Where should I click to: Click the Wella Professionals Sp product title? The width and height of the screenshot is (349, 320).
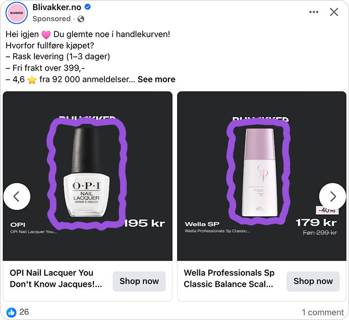(x=229, y=278)
